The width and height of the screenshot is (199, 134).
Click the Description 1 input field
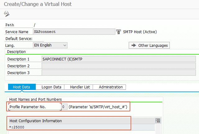pos(119,59)
